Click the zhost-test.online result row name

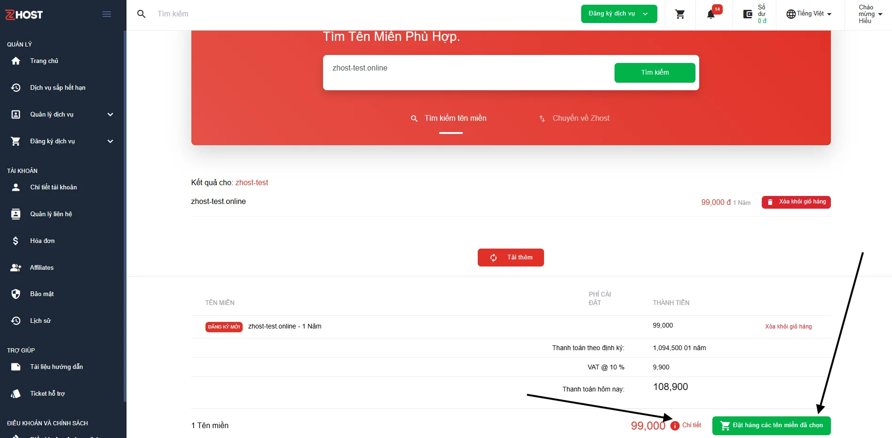pyautogui.click(x=218, y=202)
